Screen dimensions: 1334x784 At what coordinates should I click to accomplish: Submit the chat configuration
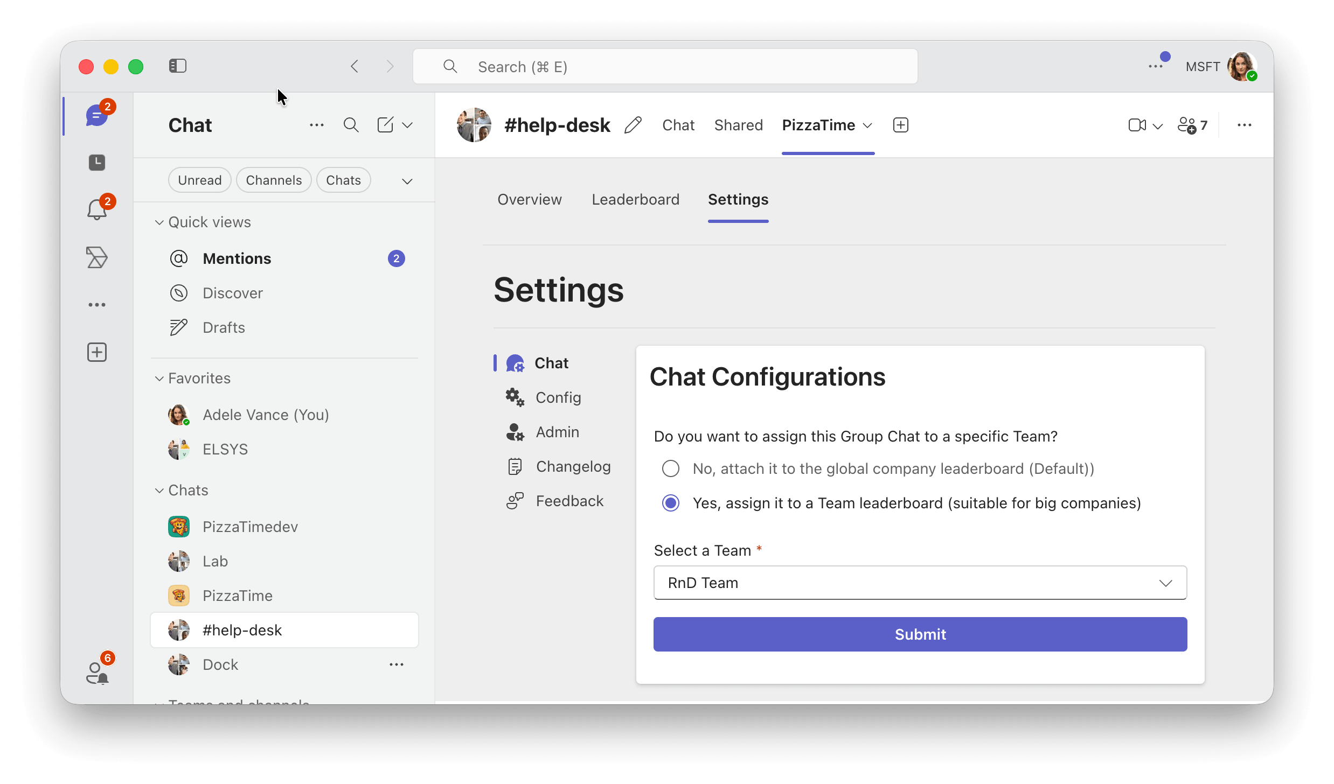pos(920,634)
